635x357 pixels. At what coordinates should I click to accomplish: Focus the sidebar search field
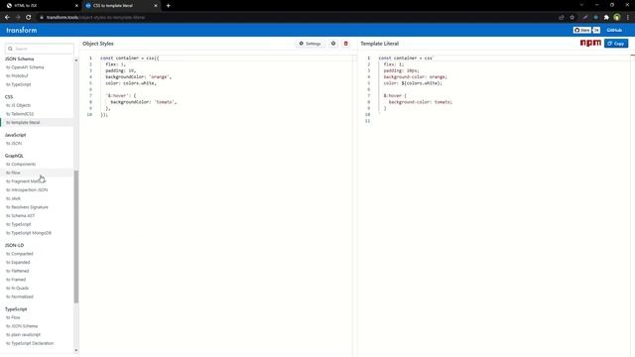pos(40,49)
